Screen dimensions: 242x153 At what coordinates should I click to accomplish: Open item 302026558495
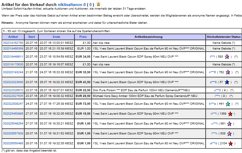point(13,143)
